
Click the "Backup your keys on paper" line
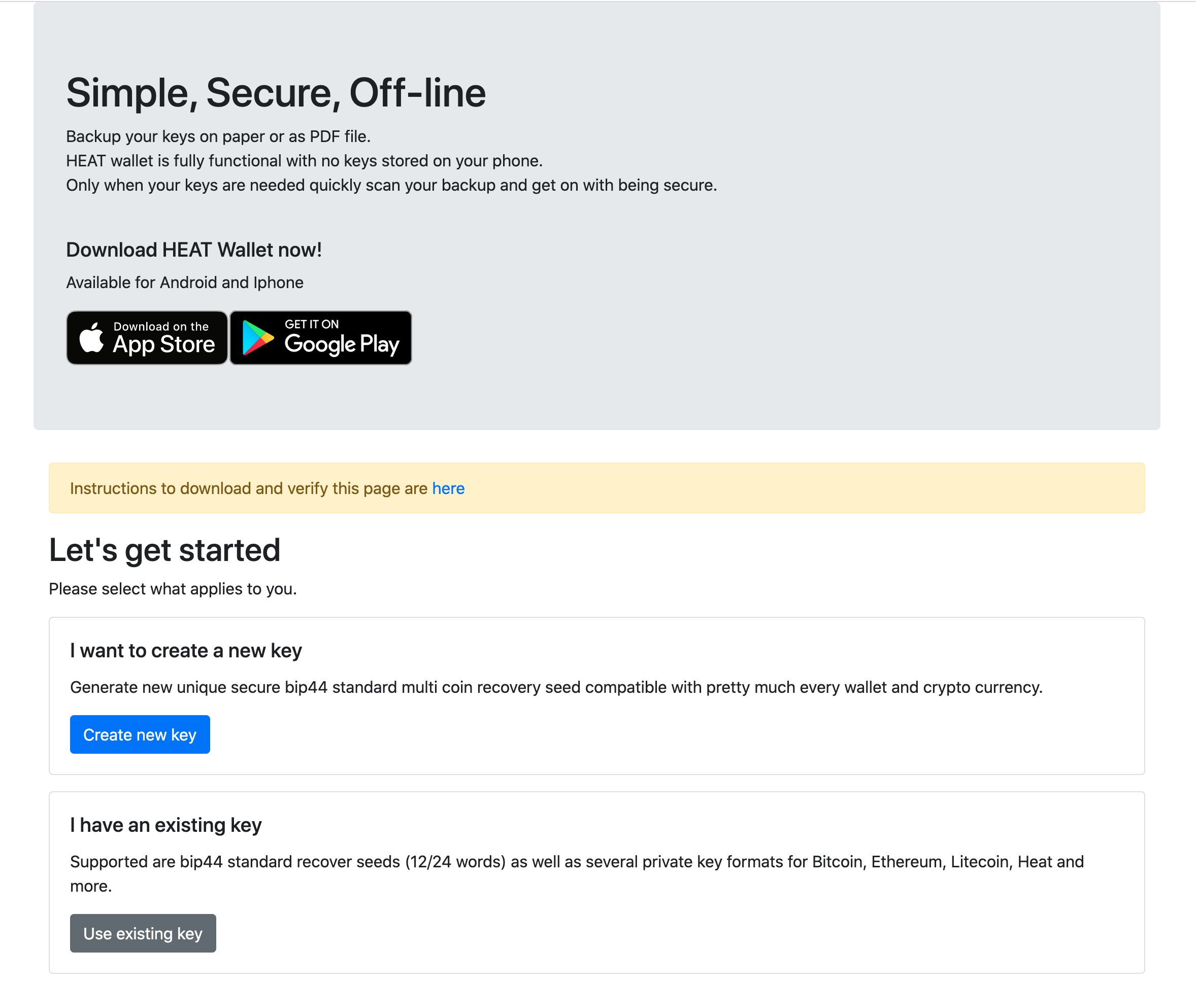tap(218, 137)
